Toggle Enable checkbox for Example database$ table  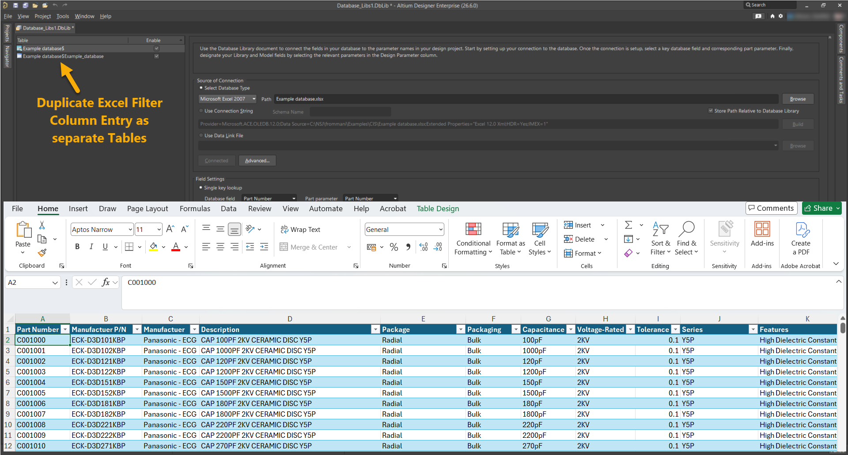[x=156, y=48]
